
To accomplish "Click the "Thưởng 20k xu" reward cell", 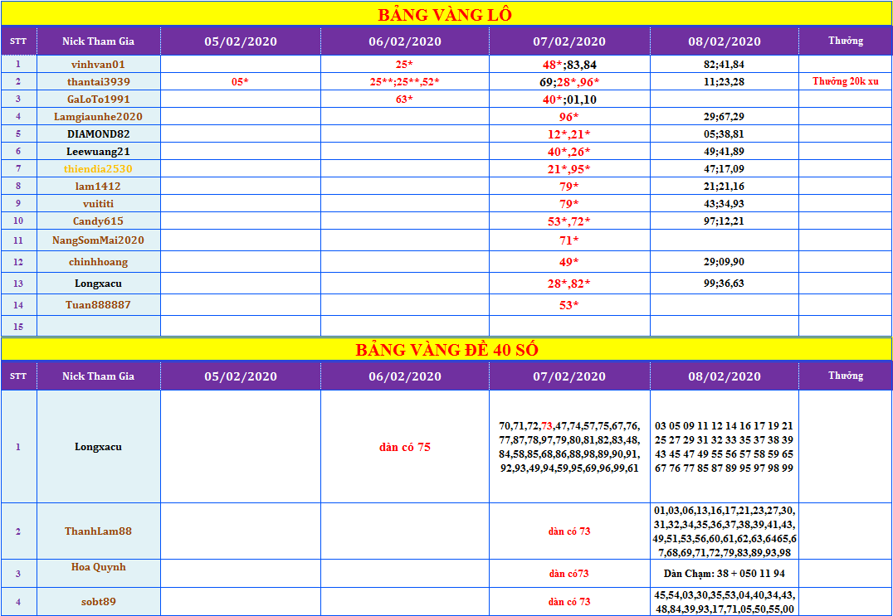I will [845, 81].
